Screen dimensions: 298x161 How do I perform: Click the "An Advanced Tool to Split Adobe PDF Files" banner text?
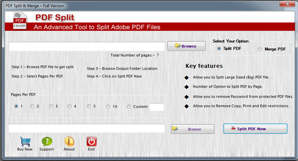click(x=97, y=27)
